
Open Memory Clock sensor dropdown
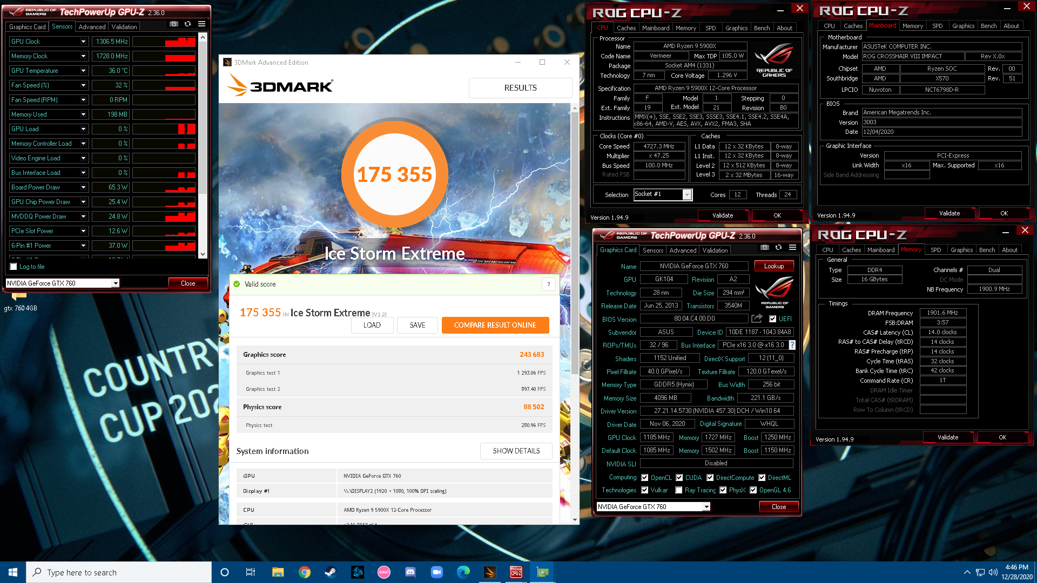click(x=83, y=56)
